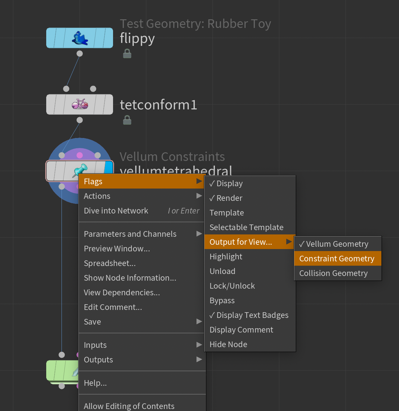Toggle the Selectable Template flag
This screenshot has height=411, width=399.
pyautogui.click(x=250, y=227)
